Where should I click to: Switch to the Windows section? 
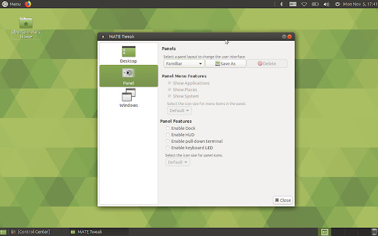click(129, 98)
